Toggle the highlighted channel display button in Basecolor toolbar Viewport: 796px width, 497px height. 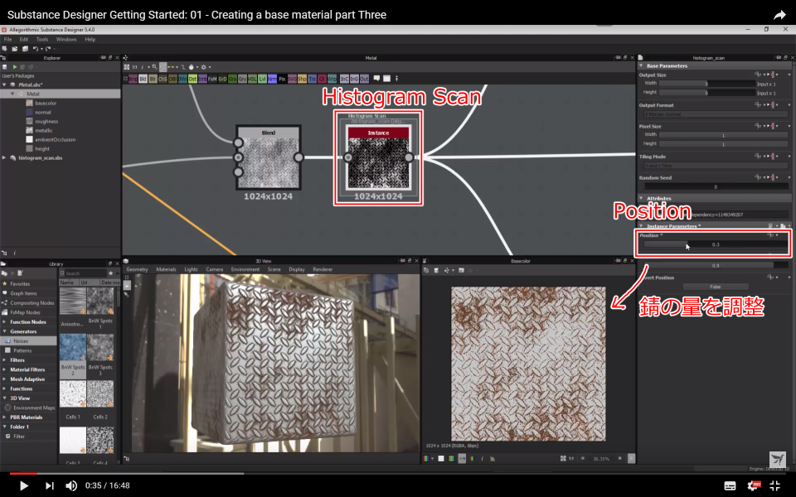[462, 458]
